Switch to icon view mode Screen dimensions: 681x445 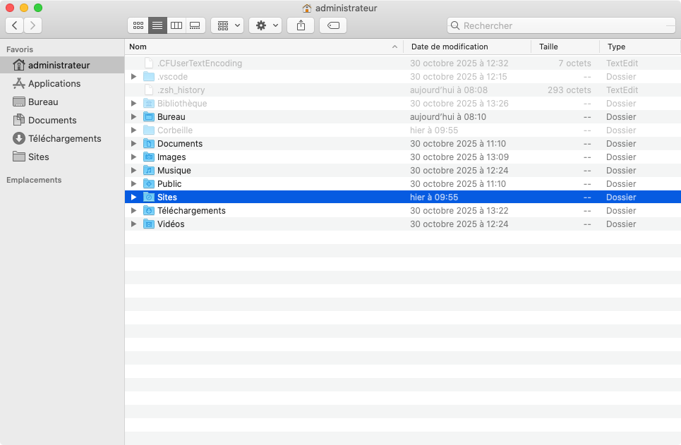[x=138, y=25]
